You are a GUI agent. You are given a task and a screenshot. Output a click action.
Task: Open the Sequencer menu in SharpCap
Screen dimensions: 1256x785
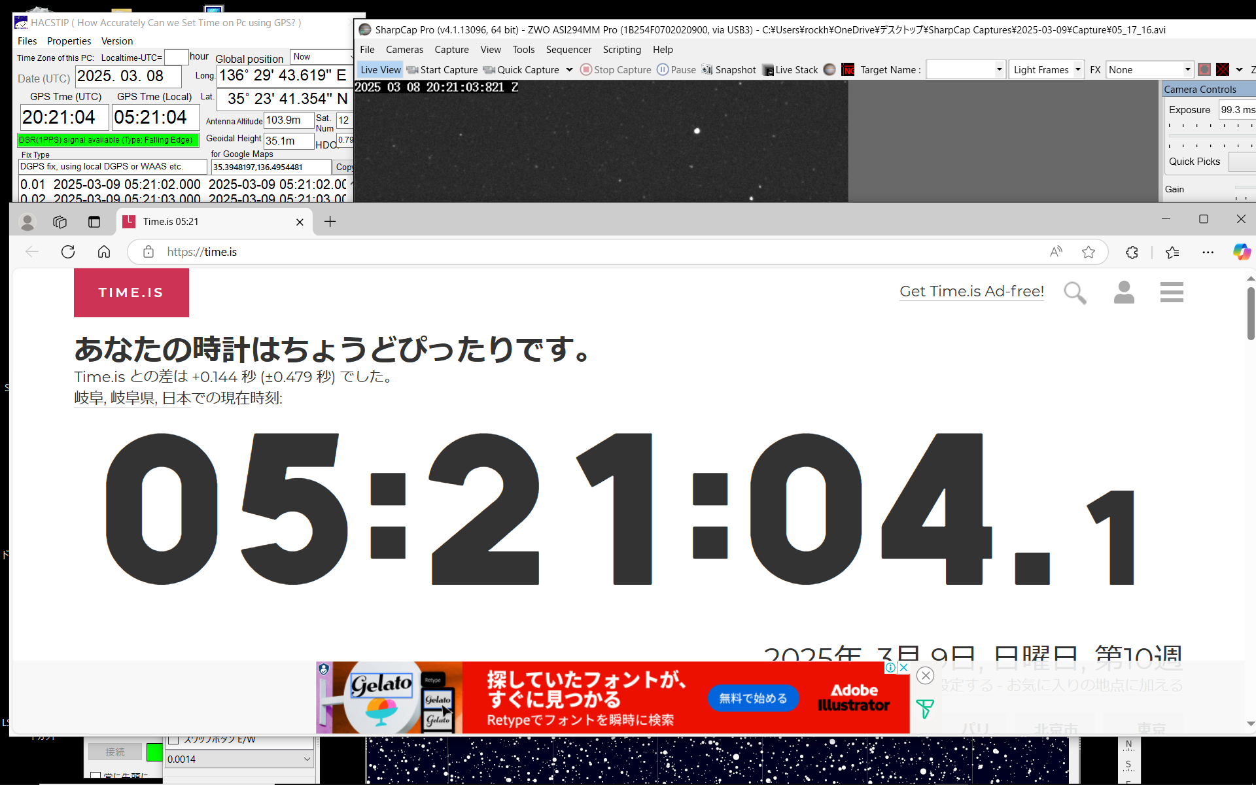pyautogui.click(x=568, y=50)
